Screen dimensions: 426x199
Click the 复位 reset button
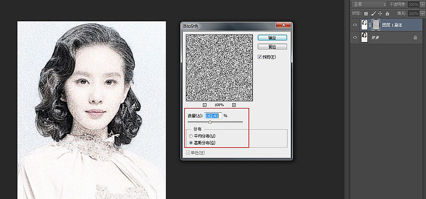[272, 47]
